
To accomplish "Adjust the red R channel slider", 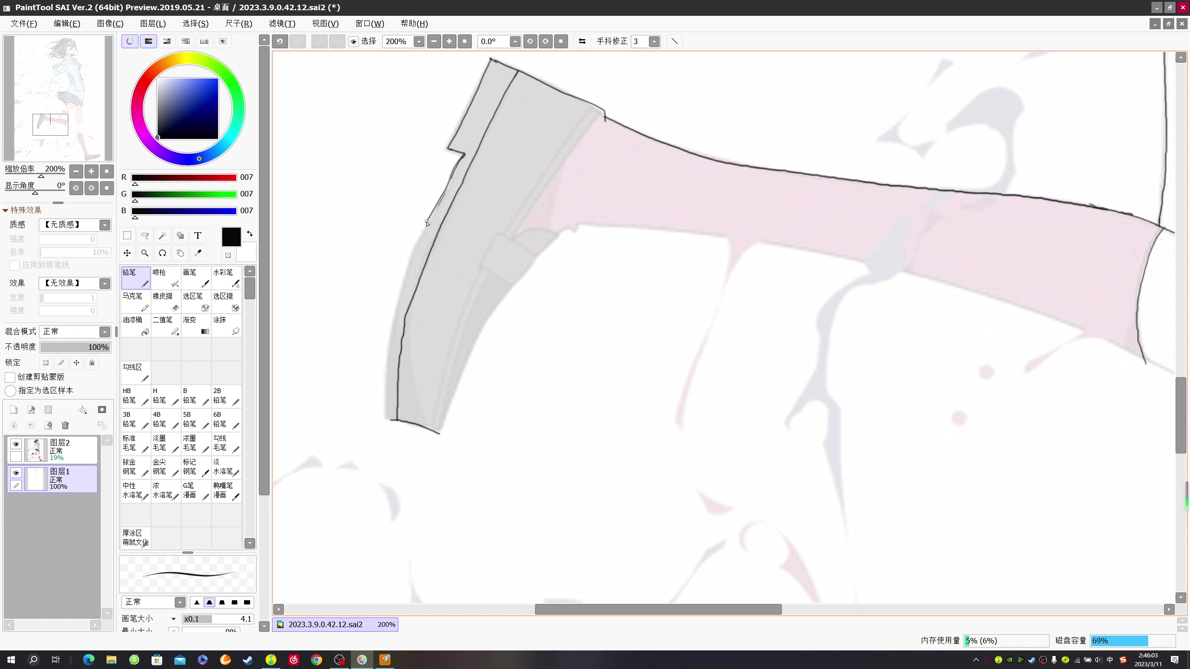I will tap(184, 177).
